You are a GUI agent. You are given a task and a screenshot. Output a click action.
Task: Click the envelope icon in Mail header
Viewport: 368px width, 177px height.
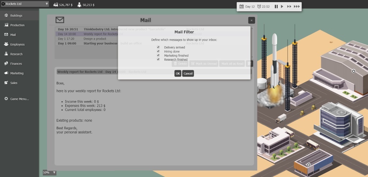tap(60, 20)
